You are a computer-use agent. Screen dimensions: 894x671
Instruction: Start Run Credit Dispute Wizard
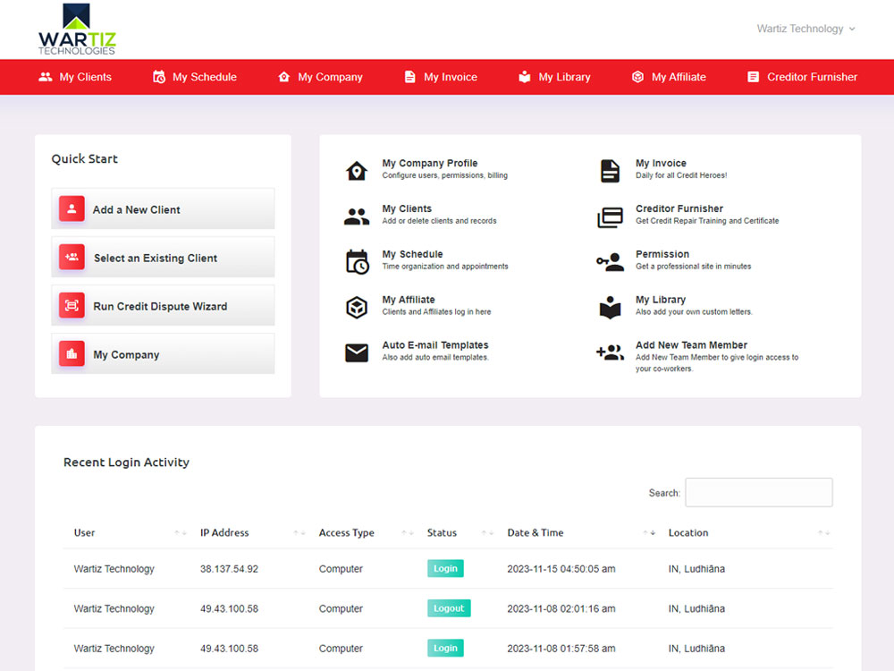[163, 306]
